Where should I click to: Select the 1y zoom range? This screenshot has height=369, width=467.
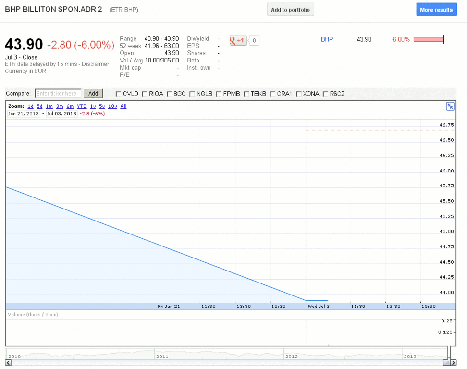(93, 106)
